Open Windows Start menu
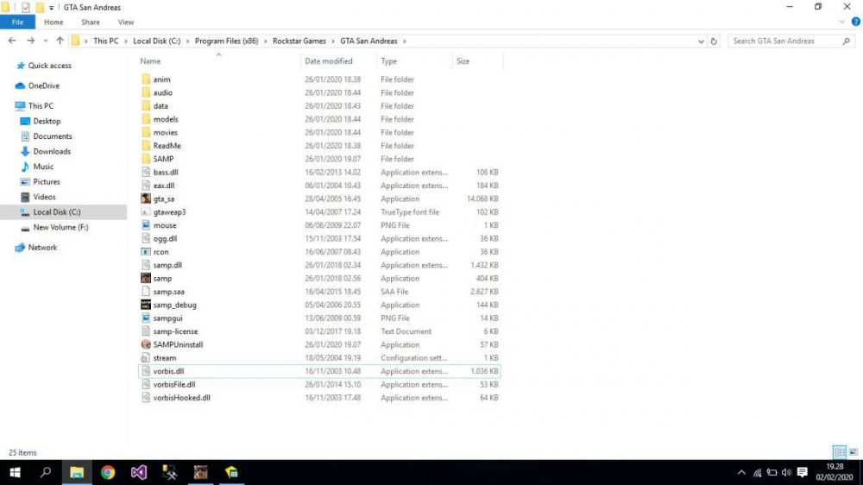863x485 pixels. tap(15, 472)
